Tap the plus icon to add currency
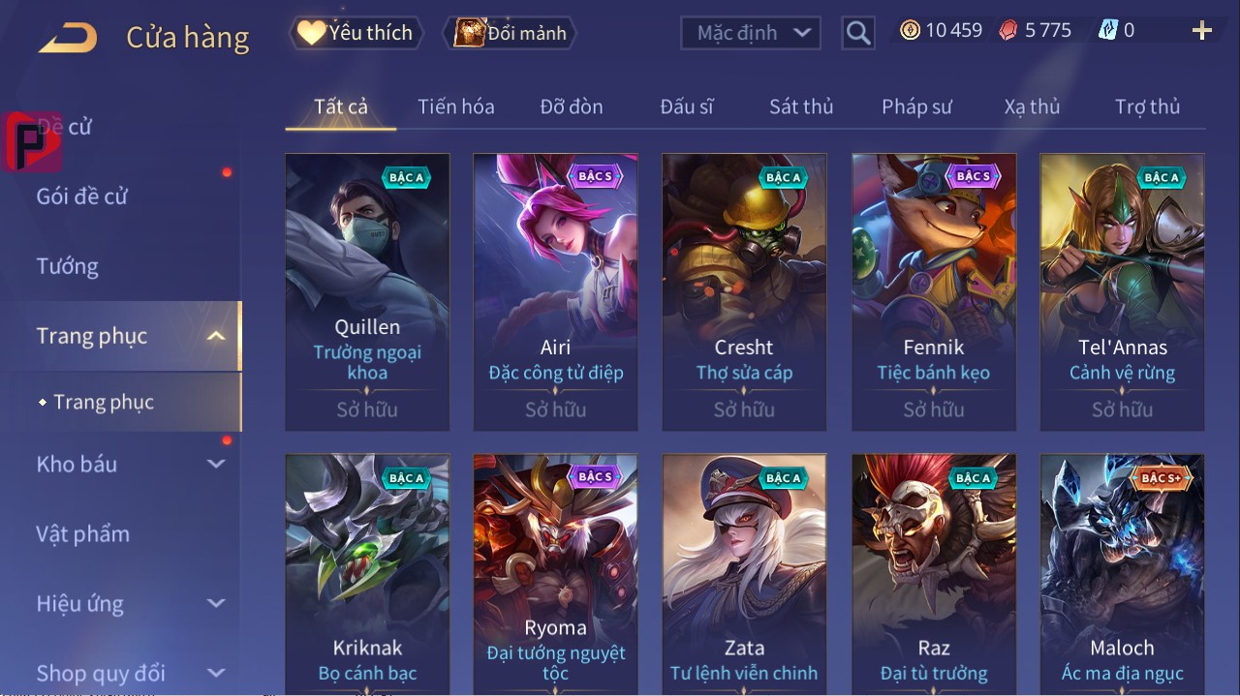1240x696 pixels. 1202,31
